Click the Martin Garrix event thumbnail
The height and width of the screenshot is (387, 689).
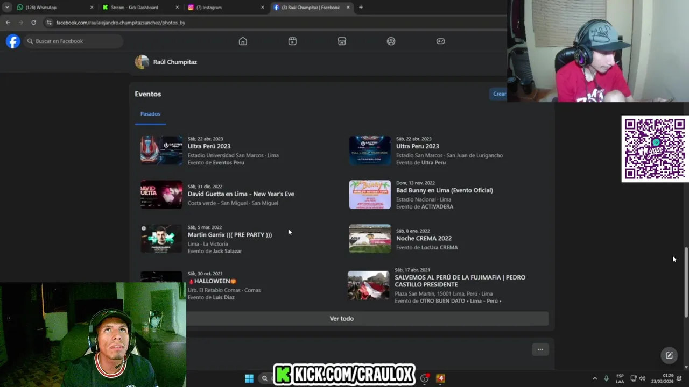tap(161, 239)
